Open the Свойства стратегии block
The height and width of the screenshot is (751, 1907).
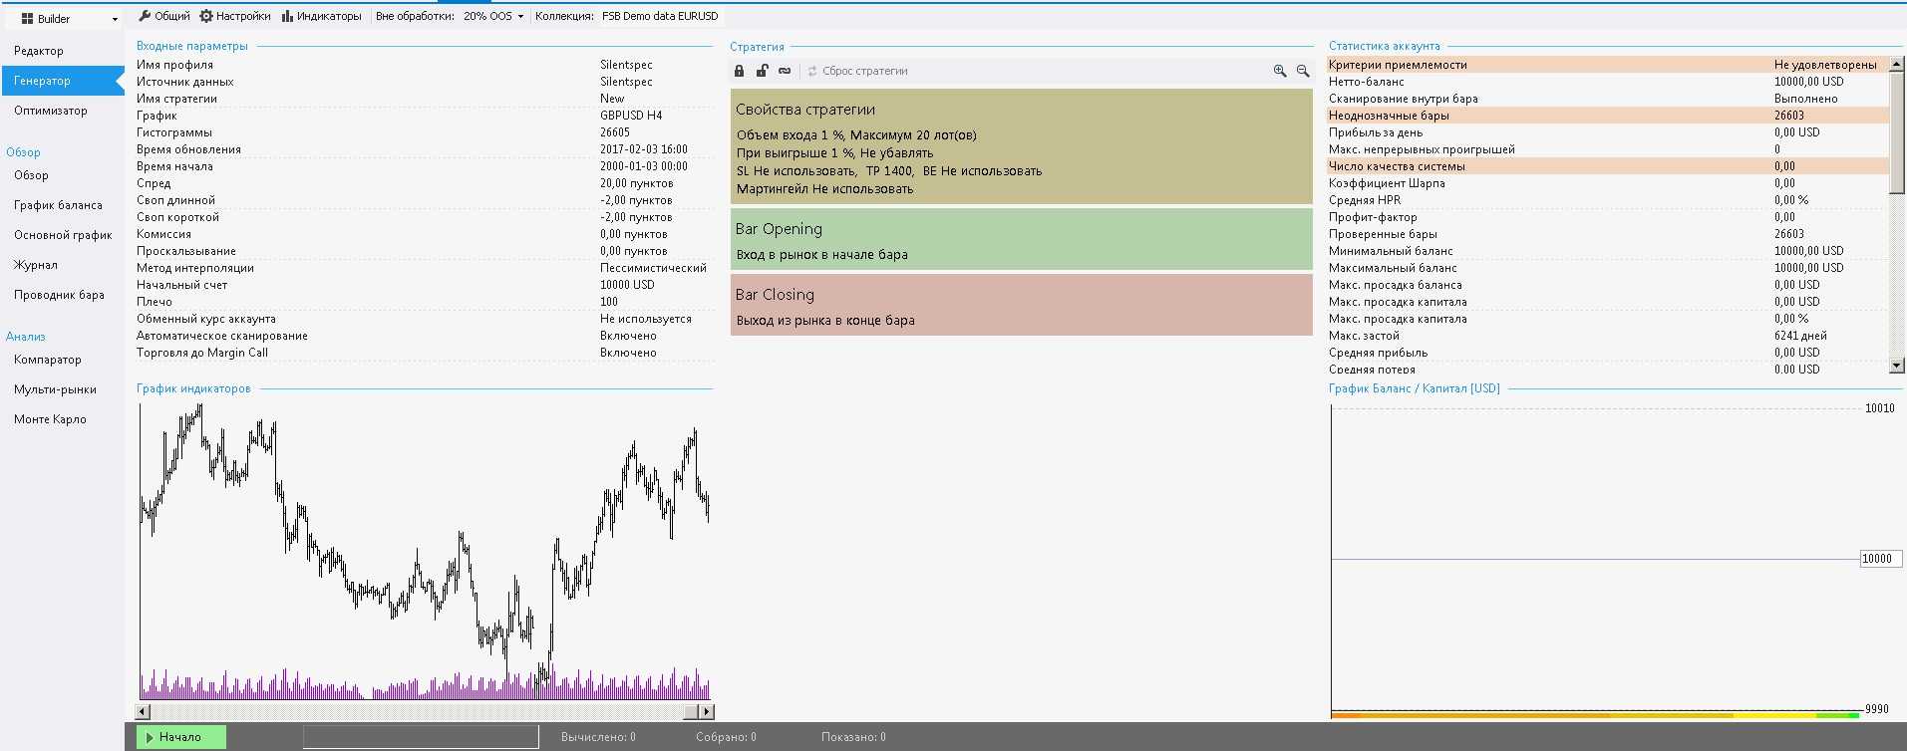click(1021, 146)
